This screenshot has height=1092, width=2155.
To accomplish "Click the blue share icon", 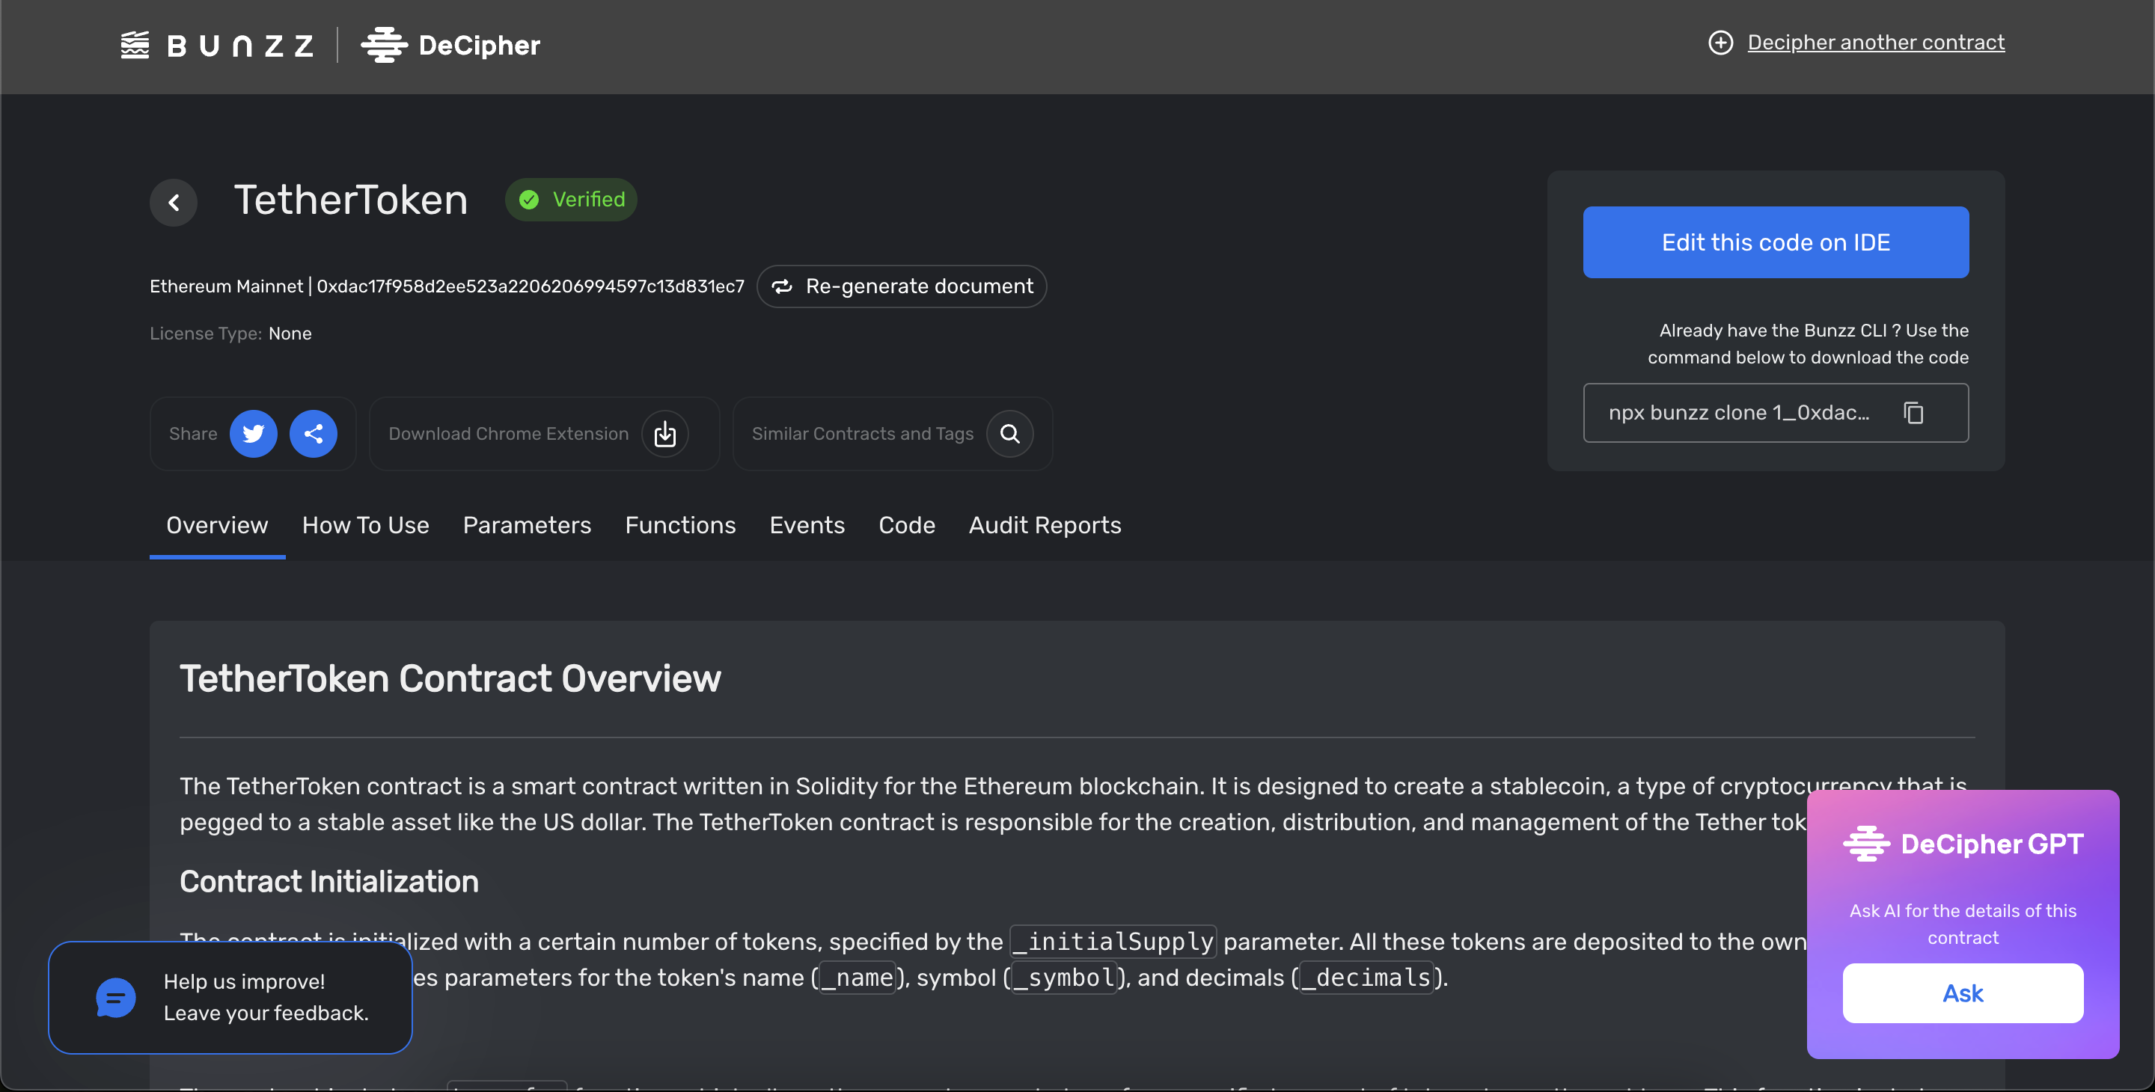I will click(x=313, y=433).
